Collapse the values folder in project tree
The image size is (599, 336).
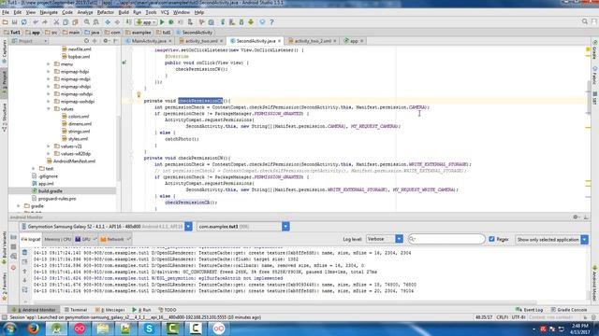pos(48,109)
